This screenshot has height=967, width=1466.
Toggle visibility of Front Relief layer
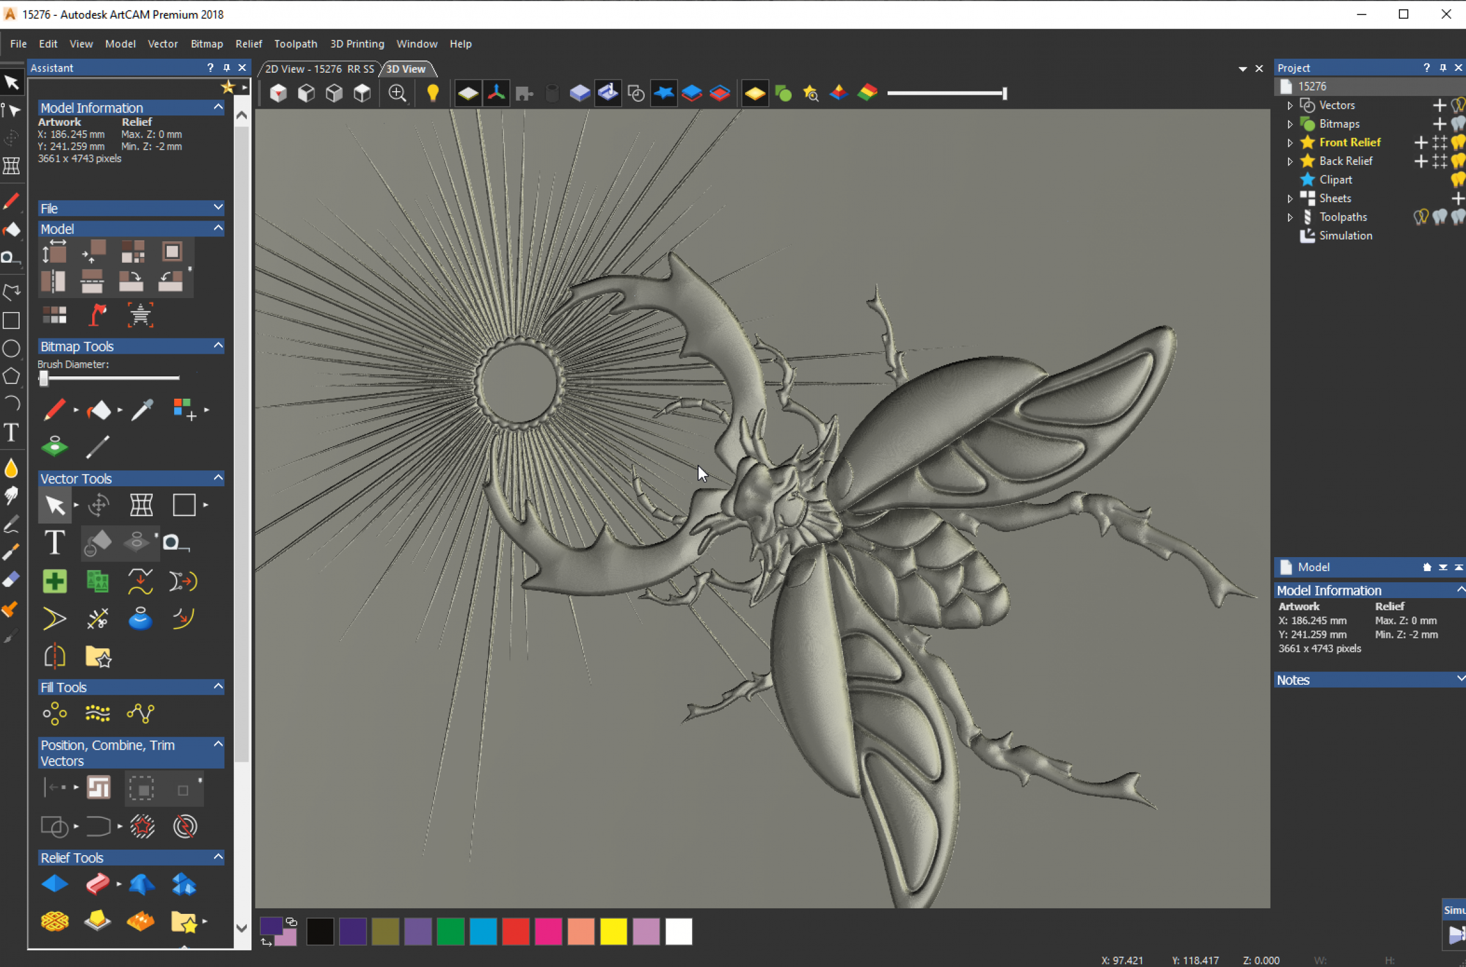[x=1459, y=141]
